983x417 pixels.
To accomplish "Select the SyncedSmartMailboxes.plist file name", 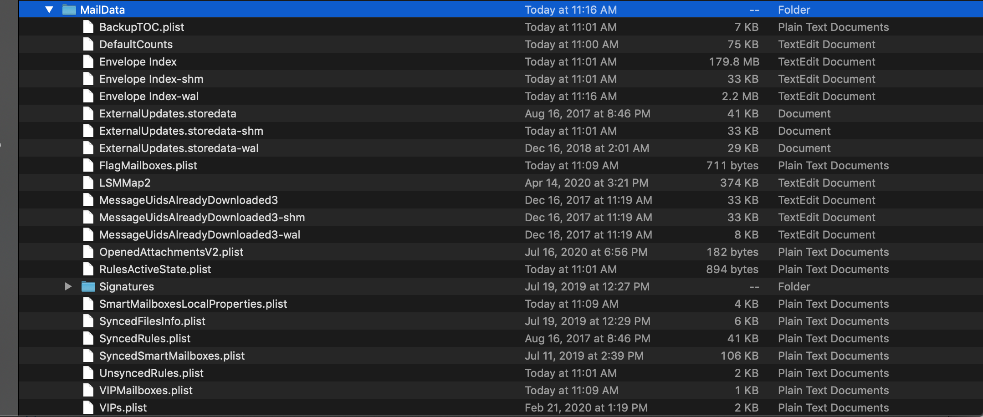I will coord(172,356).
